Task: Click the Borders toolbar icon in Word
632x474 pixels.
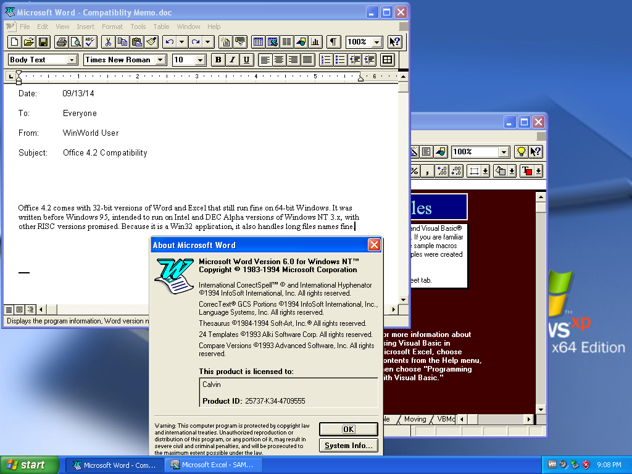Action: coord(388,60)
